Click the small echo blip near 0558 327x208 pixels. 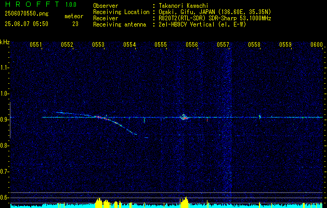click(259, 116)
